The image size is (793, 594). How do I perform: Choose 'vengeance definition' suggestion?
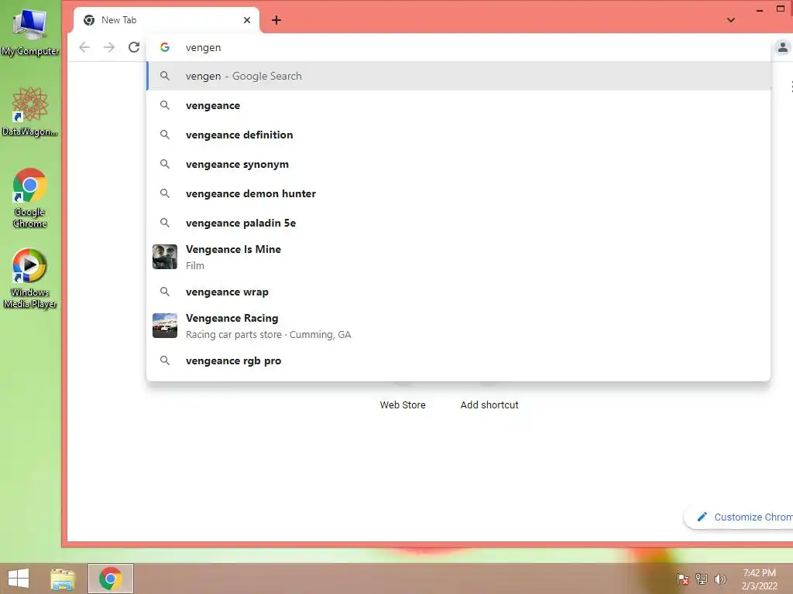[x=458, y=135]
